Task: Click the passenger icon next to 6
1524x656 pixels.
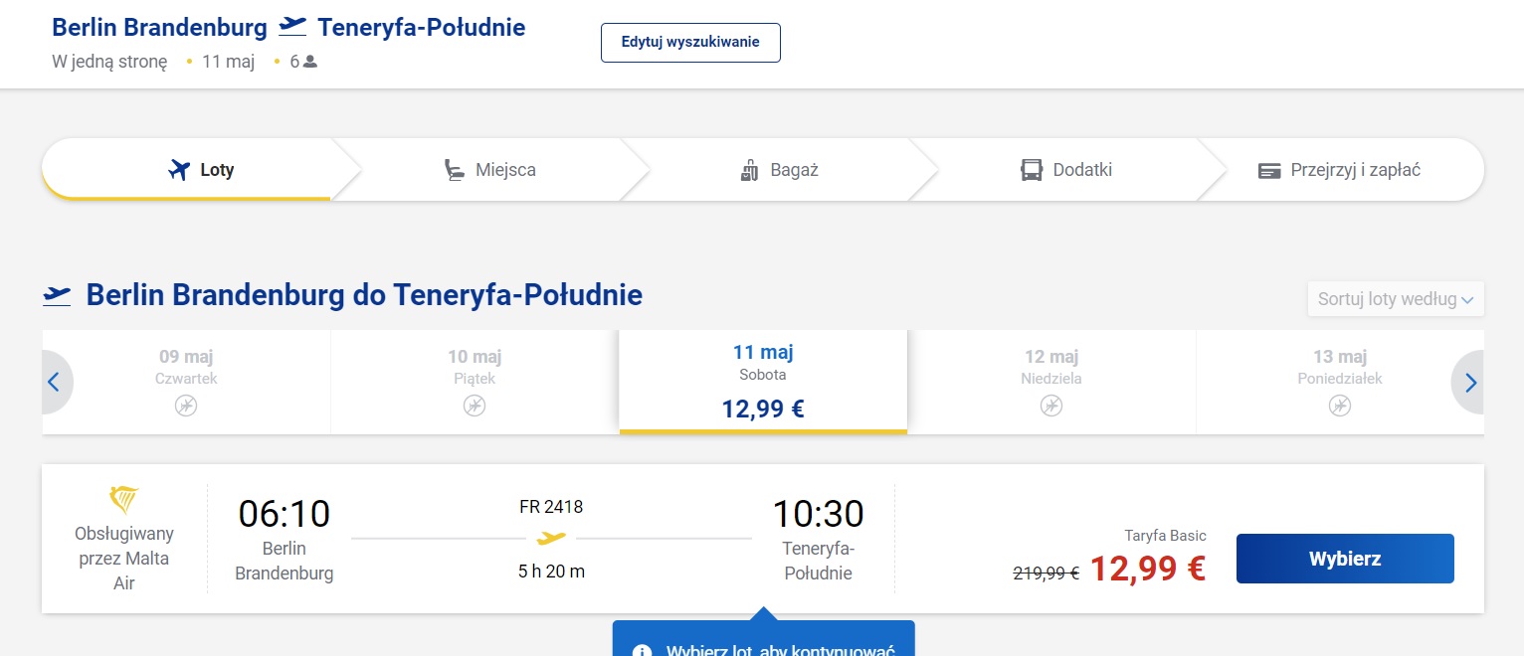Action: [310, 62]
